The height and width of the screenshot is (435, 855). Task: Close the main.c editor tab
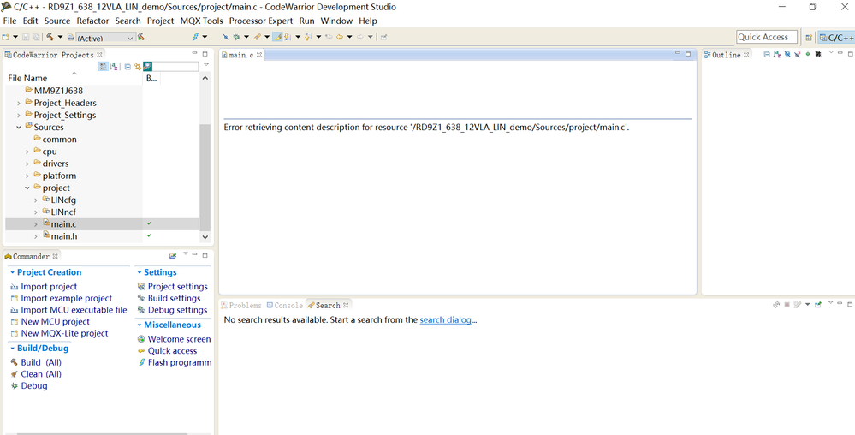click(259, 55)
